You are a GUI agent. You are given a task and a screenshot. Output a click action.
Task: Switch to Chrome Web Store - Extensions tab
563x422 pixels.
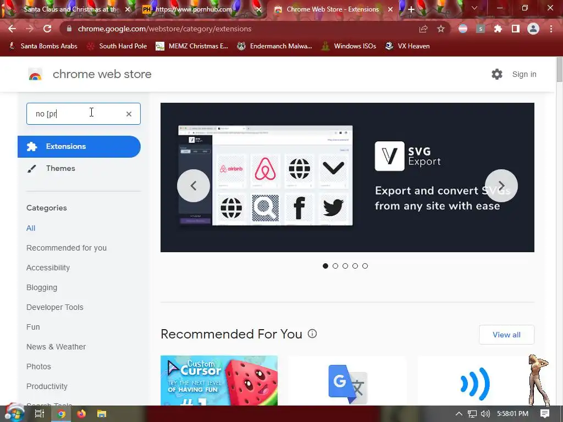pyautogui.click(x=333, y=9)
